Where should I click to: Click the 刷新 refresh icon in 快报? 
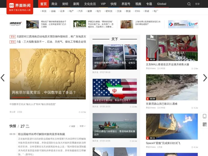70,126
